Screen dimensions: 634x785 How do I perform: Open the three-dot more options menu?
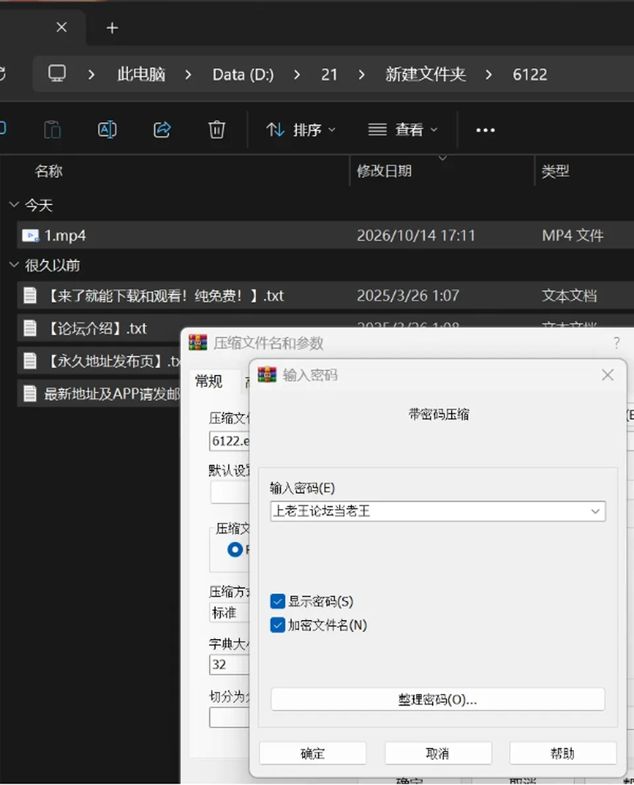(x=485, y=130)
